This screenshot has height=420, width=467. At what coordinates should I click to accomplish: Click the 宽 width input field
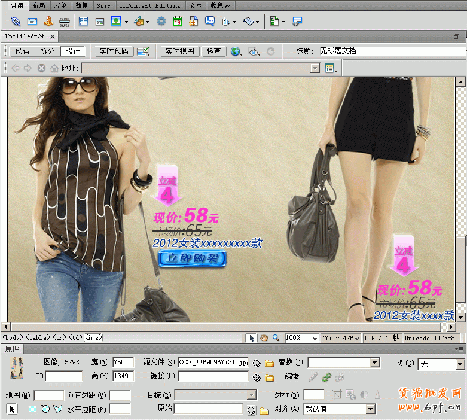point(123,363)
